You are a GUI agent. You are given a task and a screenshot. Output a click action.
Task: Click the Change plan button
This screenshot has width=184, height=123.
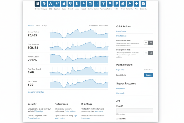pos(149,75)
